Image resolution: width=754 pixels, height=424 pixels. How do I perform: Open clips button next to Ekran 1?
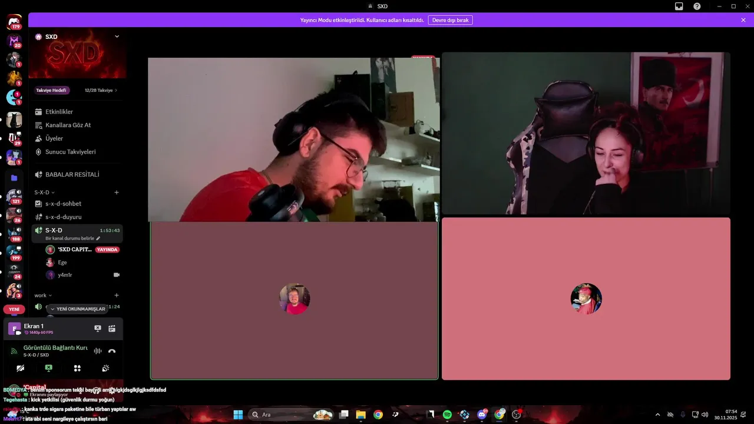[112, 329]
